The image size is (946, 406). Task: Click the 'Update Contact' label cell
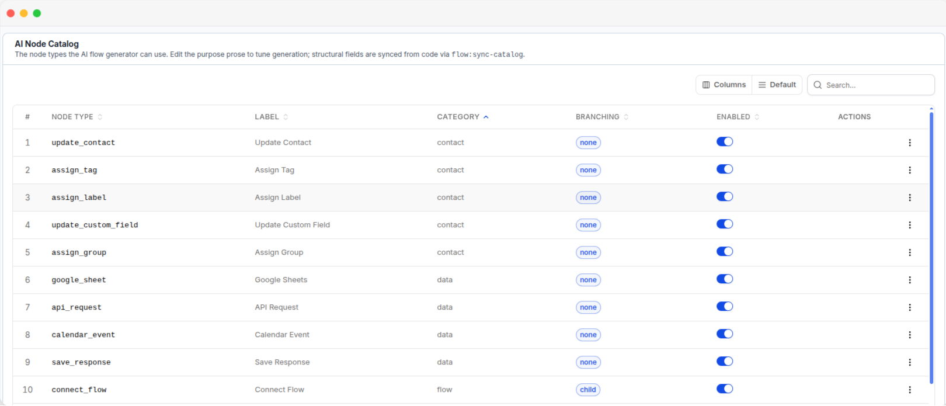(283, 143)
